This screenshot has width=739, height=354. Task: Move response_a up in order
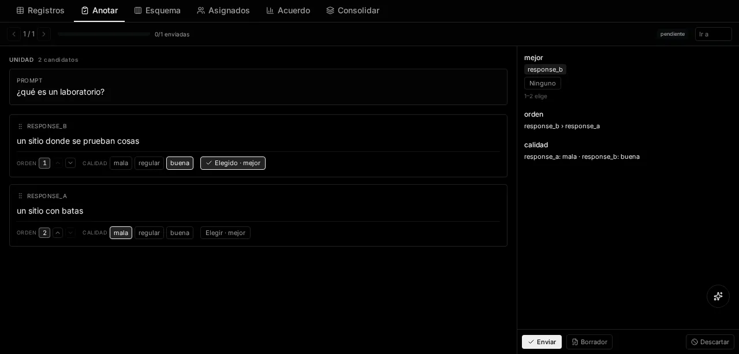point(58,233)
